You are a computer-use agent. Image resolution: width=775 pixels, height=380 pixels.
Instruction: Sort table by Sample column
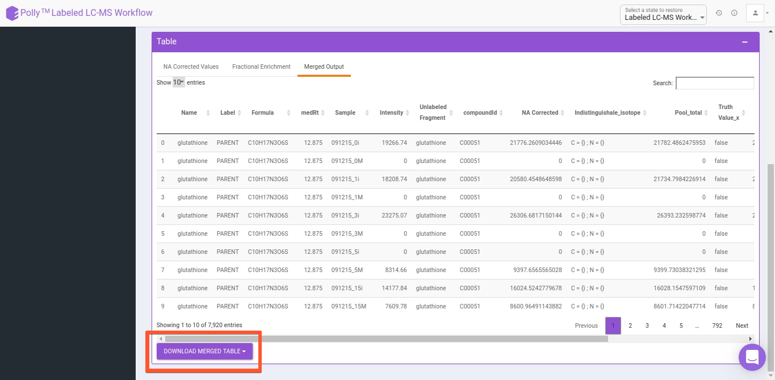pyautogui.click(x=367, y=113)
